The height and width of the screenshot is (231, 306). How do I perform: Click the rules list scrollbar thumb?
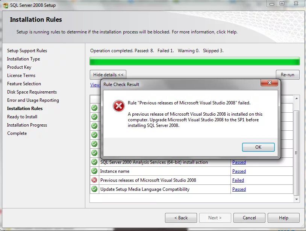(297, 153)
